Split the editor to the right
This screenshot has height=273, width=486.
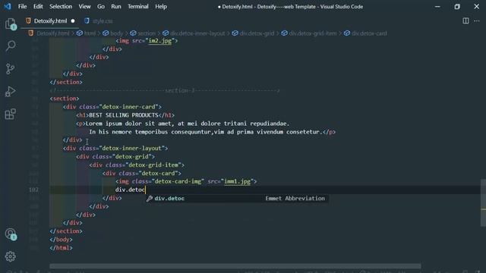point(465,20)
